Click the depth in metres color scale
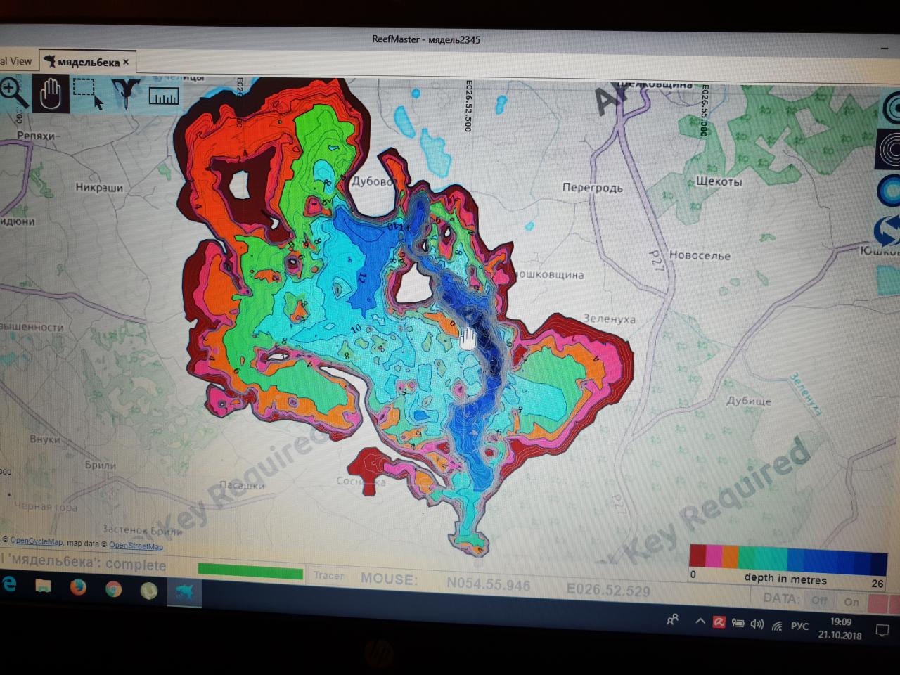 pyautogui.click(x=787, y=560)
